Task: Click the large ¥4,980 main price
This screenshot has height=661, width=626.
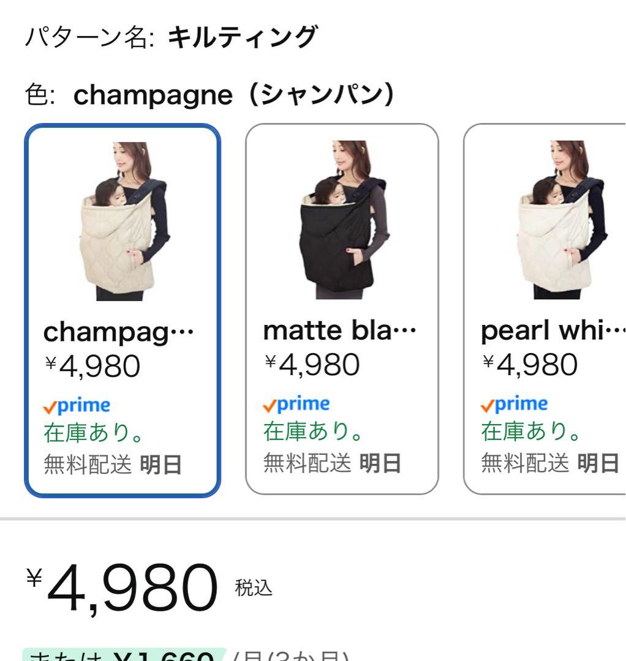Action: 123,589
